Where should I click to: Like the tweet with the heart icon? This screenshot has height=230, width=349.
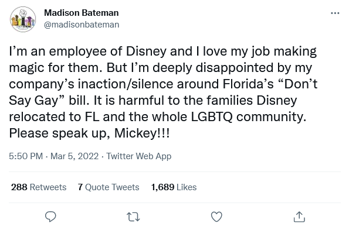[216, 217]
